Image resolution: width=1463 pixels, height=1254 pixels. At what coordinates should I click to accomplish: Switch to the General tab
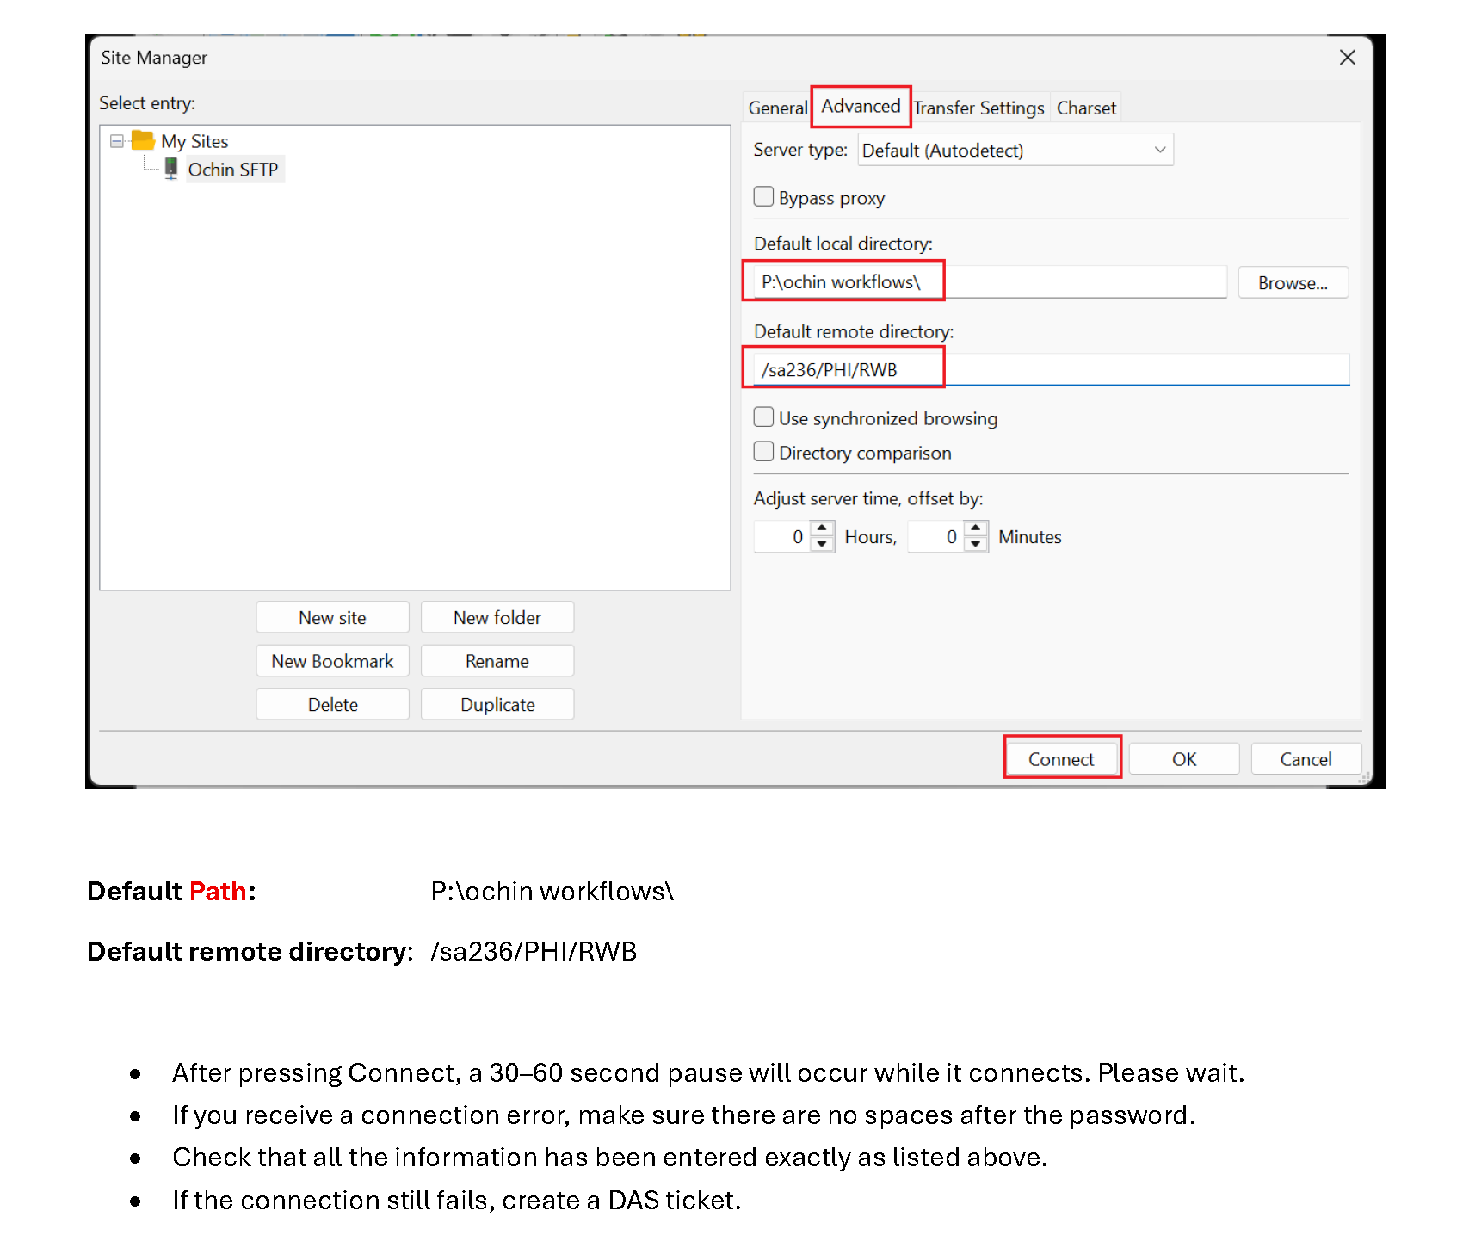pyautogui.click(x=776, y=108)
